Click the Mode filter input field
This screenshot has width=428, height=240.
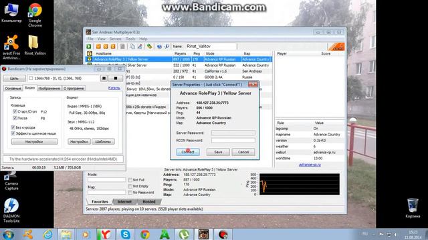(107, 179)
